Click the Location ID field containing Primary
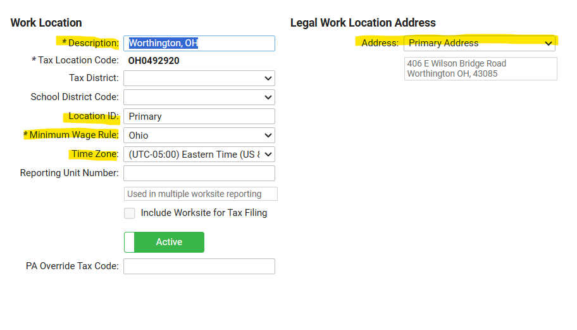The width and height of the screenshot is (577, 330). coord(199,117)
